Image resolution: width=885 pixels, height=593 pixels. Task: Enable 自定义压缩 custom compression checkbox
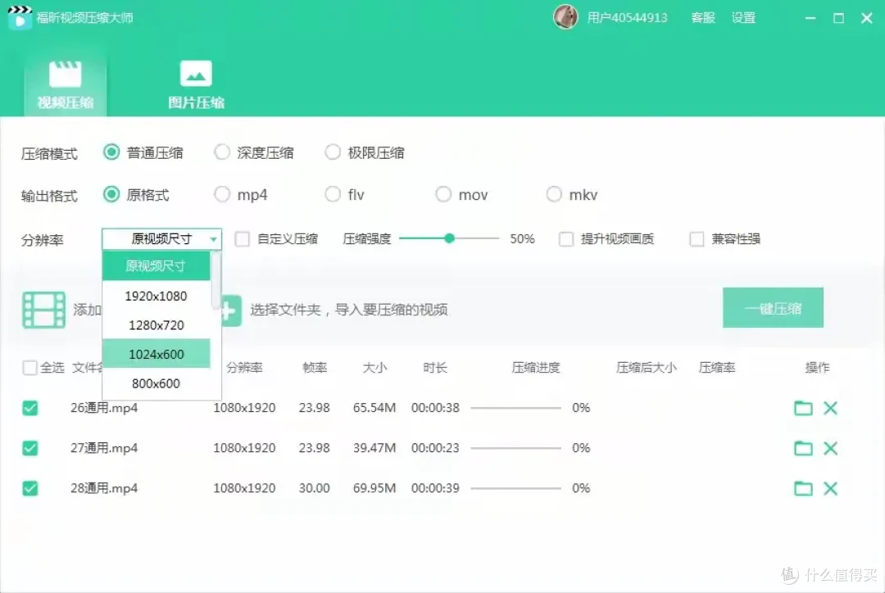click(x=242, y=238)
